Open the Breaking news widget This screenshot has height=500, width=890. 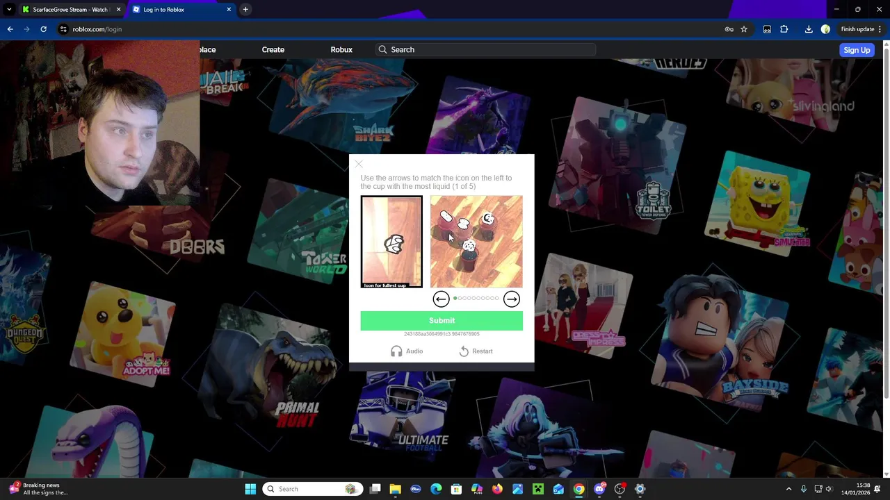[x=38, y=489]
